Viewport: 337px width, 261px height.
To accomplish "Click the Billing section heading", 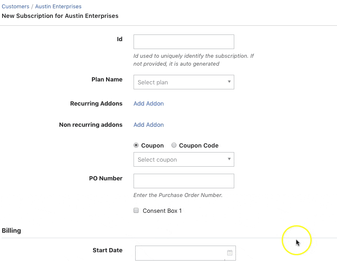I will (x=11, y=230).
